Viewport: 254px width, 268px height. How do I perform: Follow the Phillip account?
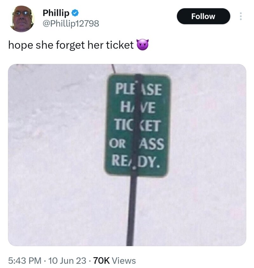click(x=203, y=16)
